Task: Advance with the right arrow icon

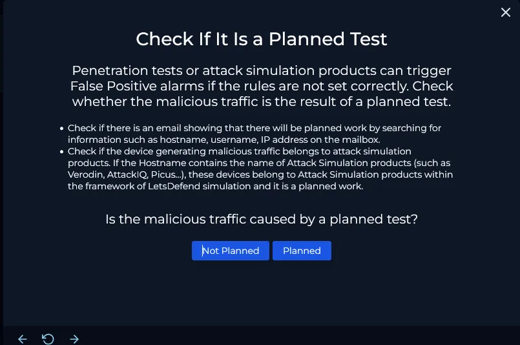Action: 74,339
